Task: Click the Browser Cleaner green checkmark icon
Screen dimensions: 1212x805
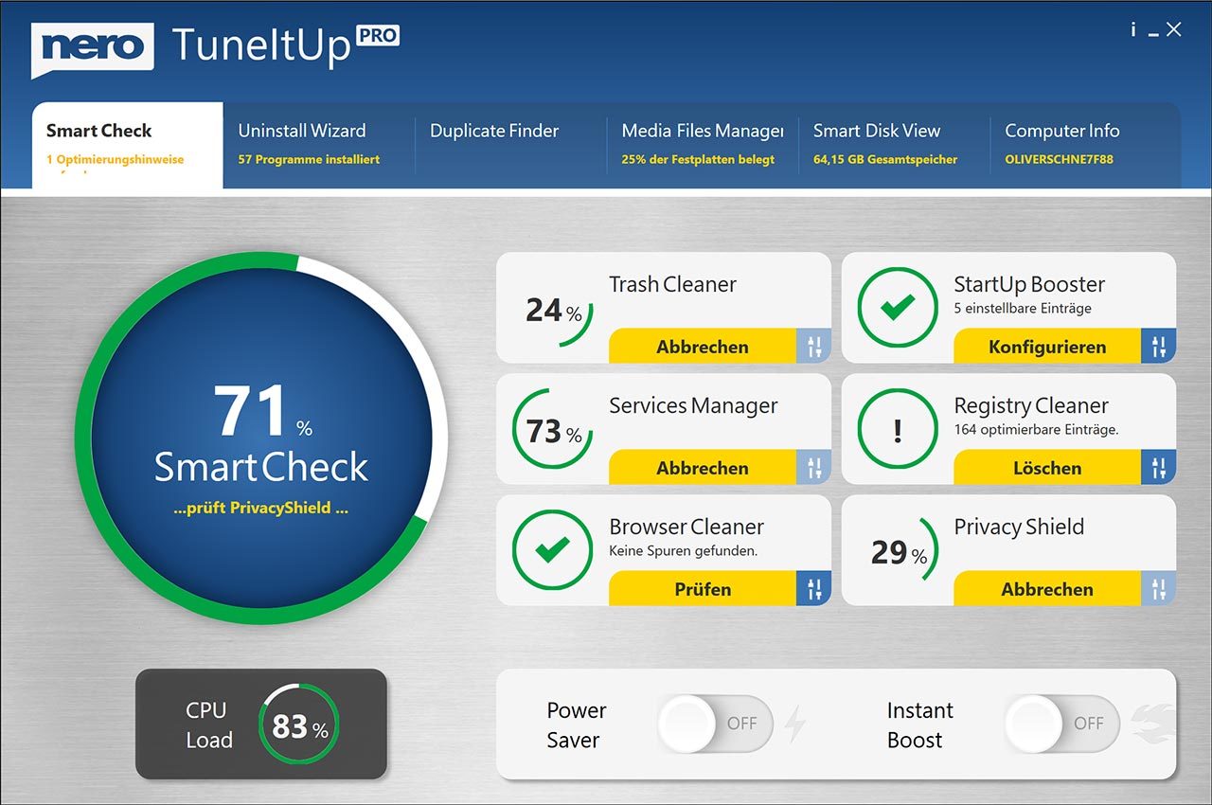Action: 553,549
